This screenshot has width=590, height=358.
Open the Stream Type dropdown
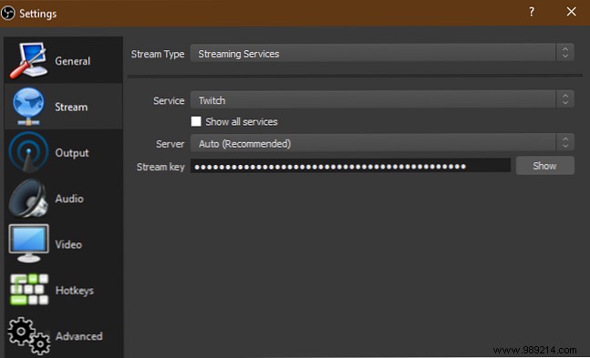click(382, 54)
